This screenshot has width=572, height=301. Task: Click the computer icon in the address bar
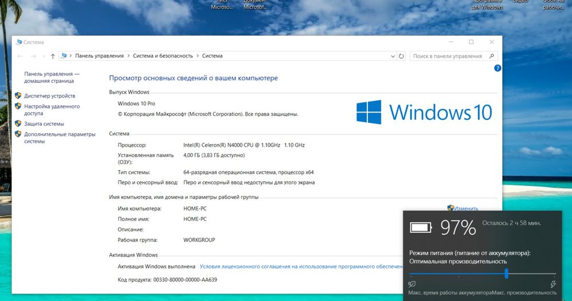[x=64, y=56]
